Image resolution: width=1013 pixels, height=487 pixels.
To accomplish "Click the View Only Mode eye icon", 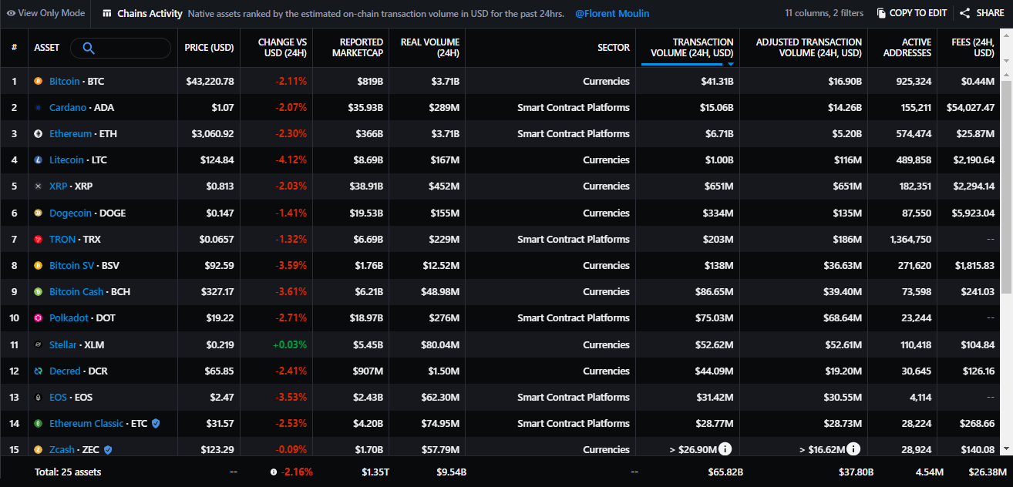I will [x=11, y=13].
